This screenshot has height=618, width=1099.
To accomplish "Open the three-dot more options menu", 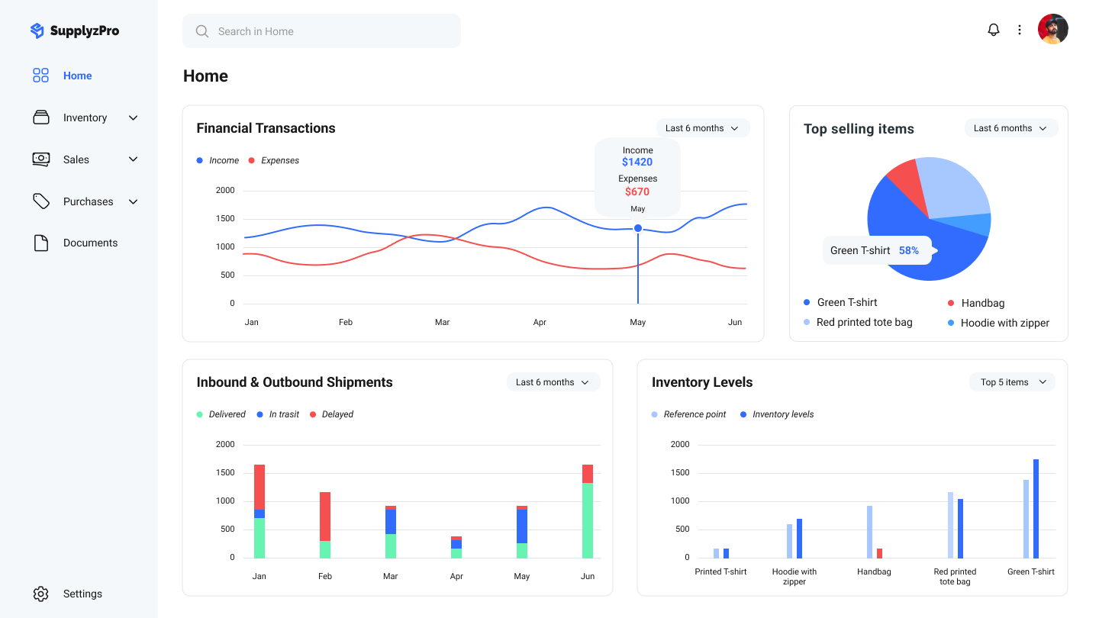I will tap(1020, 30).
